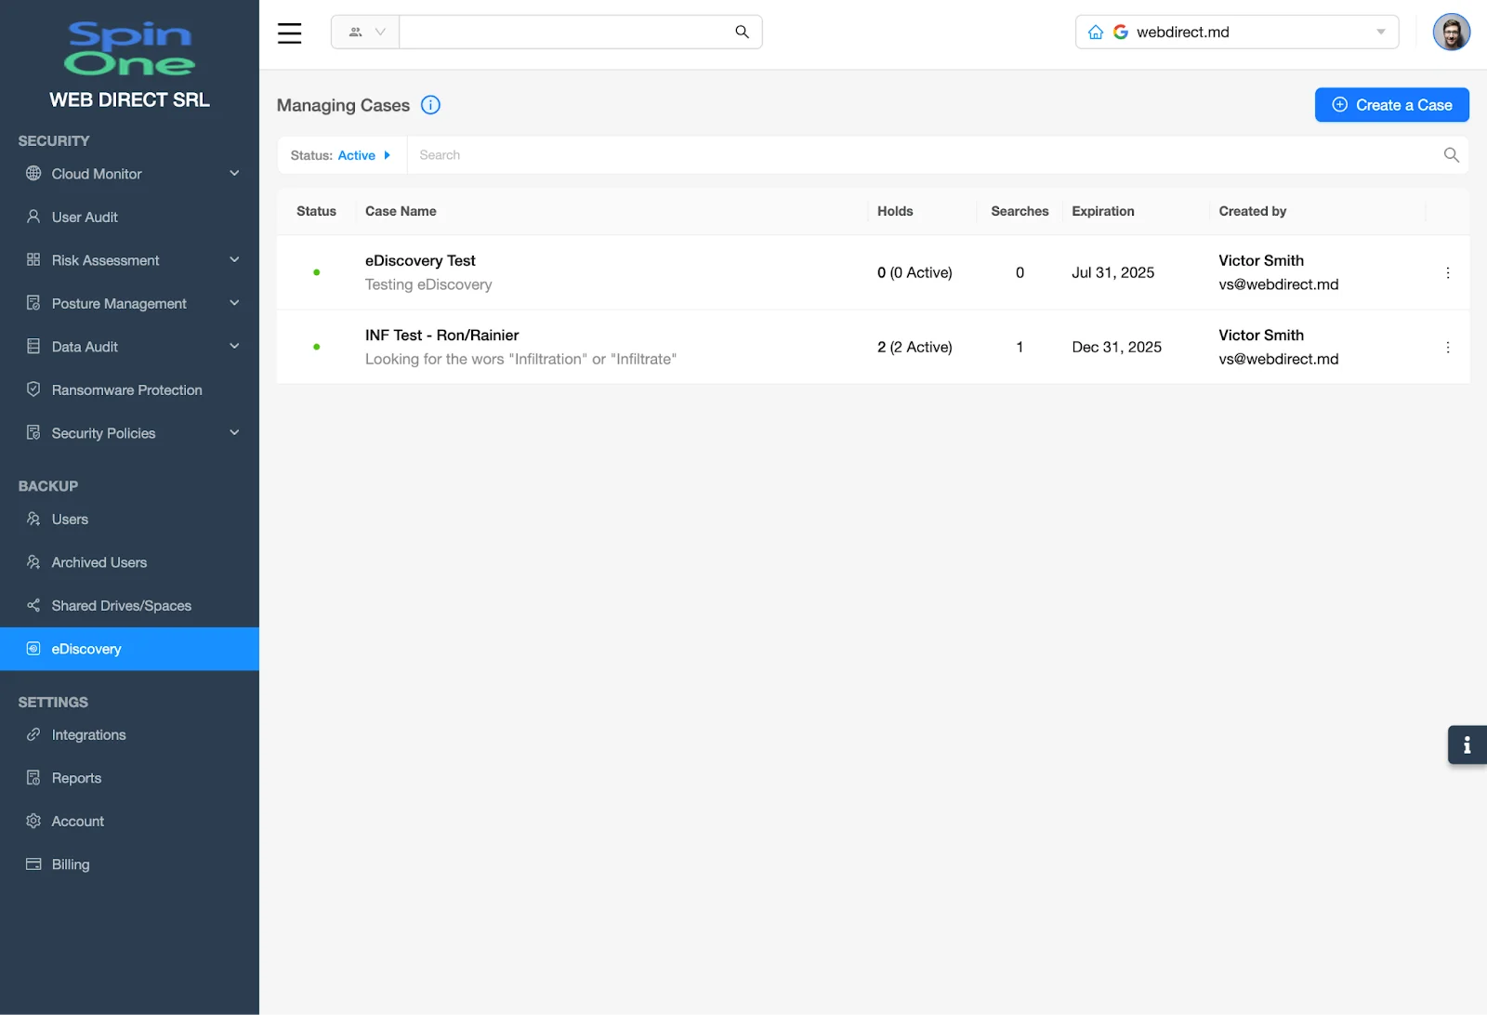Expand the Cloud Monitor section

[x=233, y=174]
